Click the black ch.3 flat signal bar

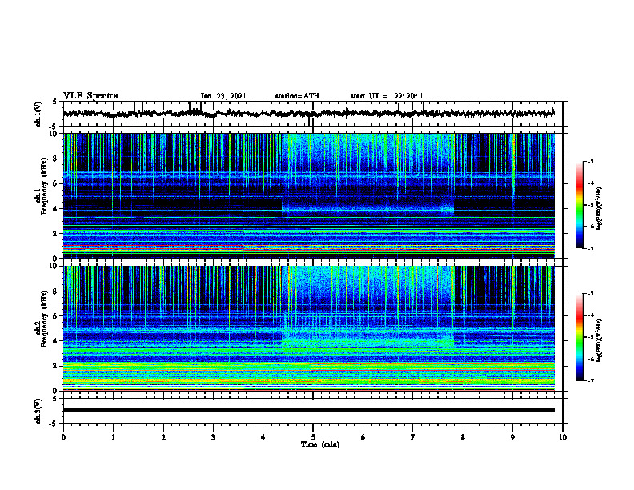tap(308, 410)
